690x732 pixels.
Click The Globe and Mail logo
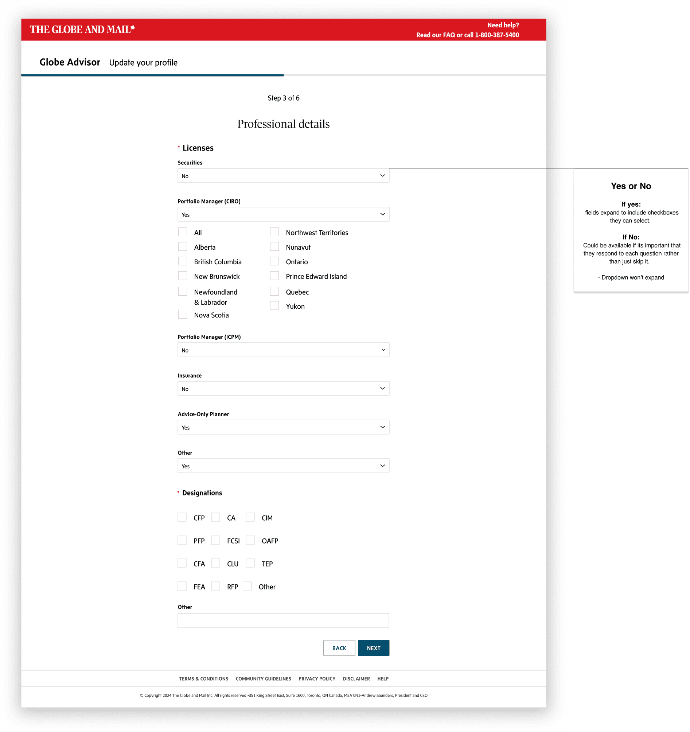(x=82, y=30)
